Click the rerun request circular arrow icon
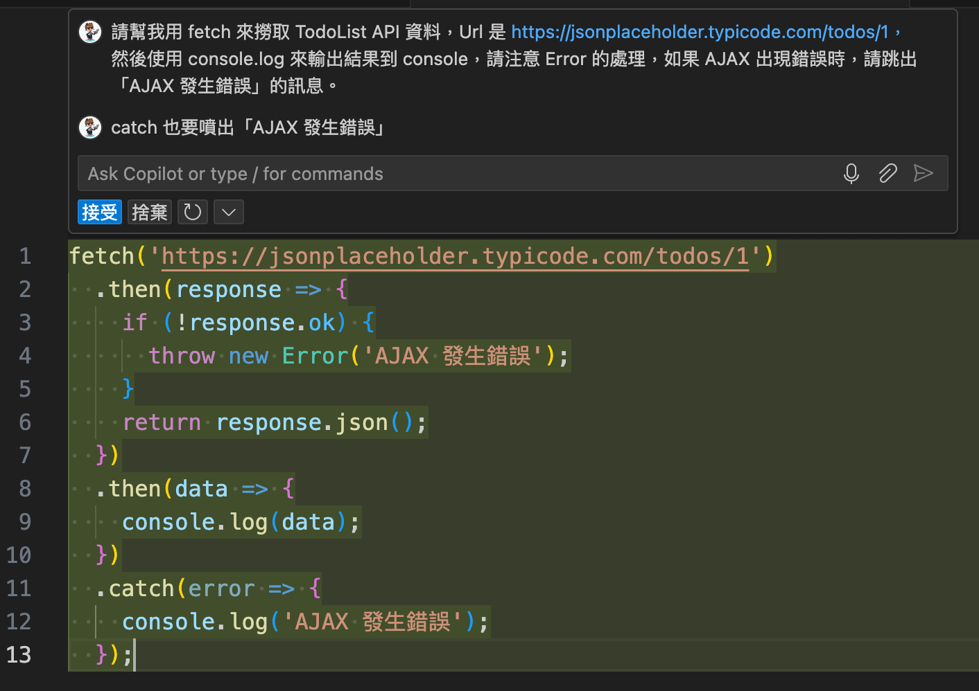Screen dimensions: 979x691 click(x=193, y=212)
